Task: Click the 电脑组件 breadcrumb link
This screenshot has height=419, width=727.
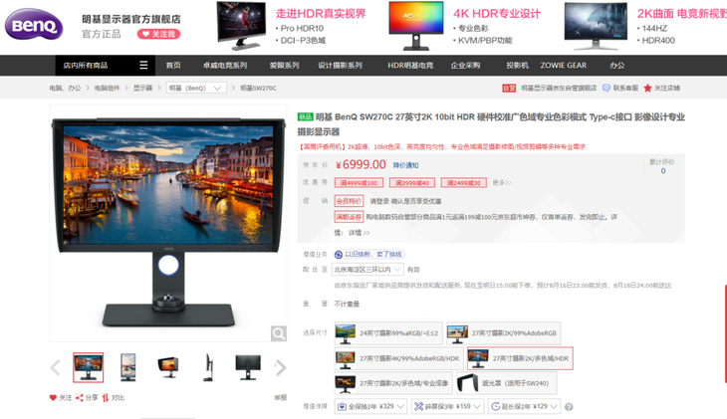Action: point(108,88)
